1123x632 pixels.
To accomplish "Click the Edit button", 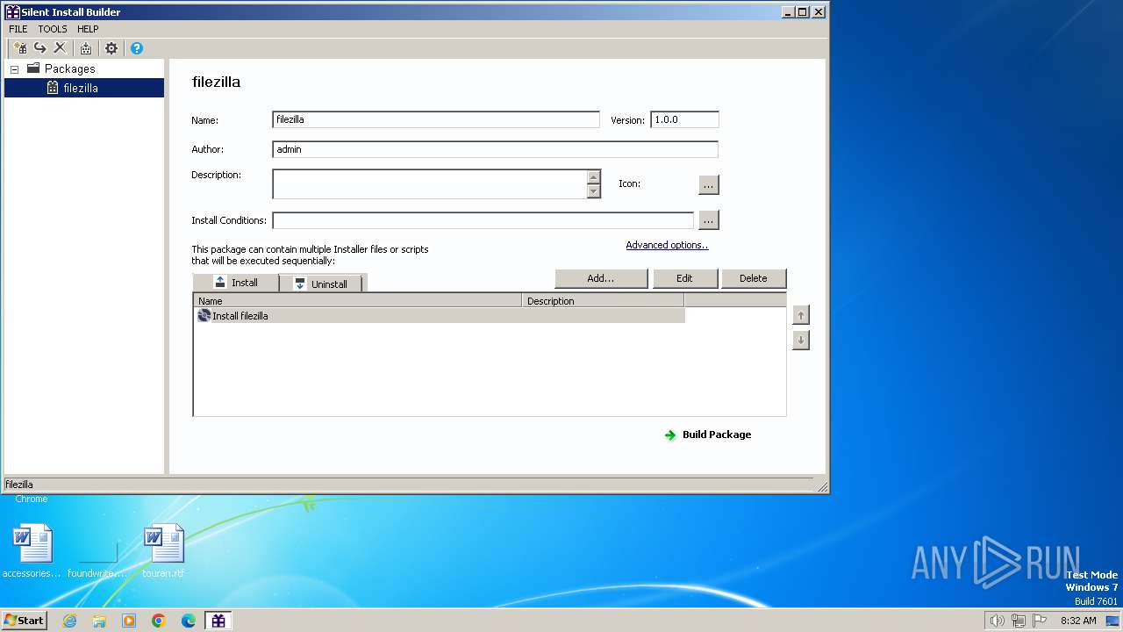I will (684, 278).
